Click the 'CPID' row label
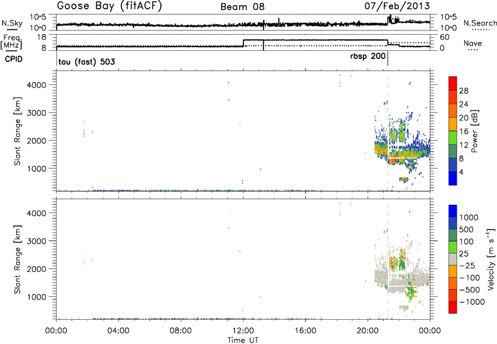497x344 pixels. pyautogui.click(x=14, y=59)
